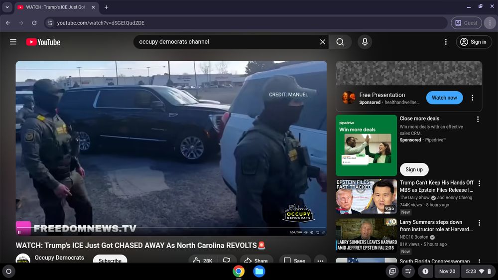
Task: Go back with the browser back arrow
Action: point(8,23)
